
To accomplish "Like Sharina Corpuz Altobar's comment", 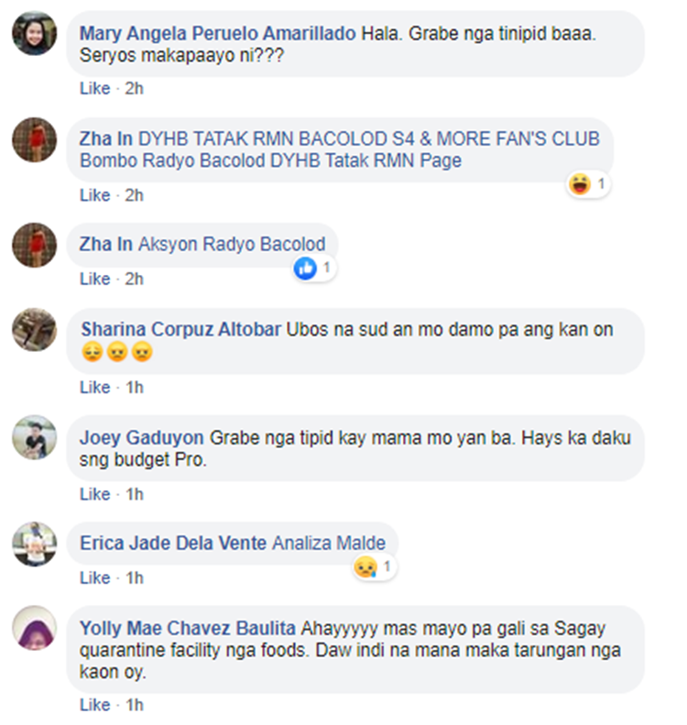I will pyautogui.click(x=94, y=387).
